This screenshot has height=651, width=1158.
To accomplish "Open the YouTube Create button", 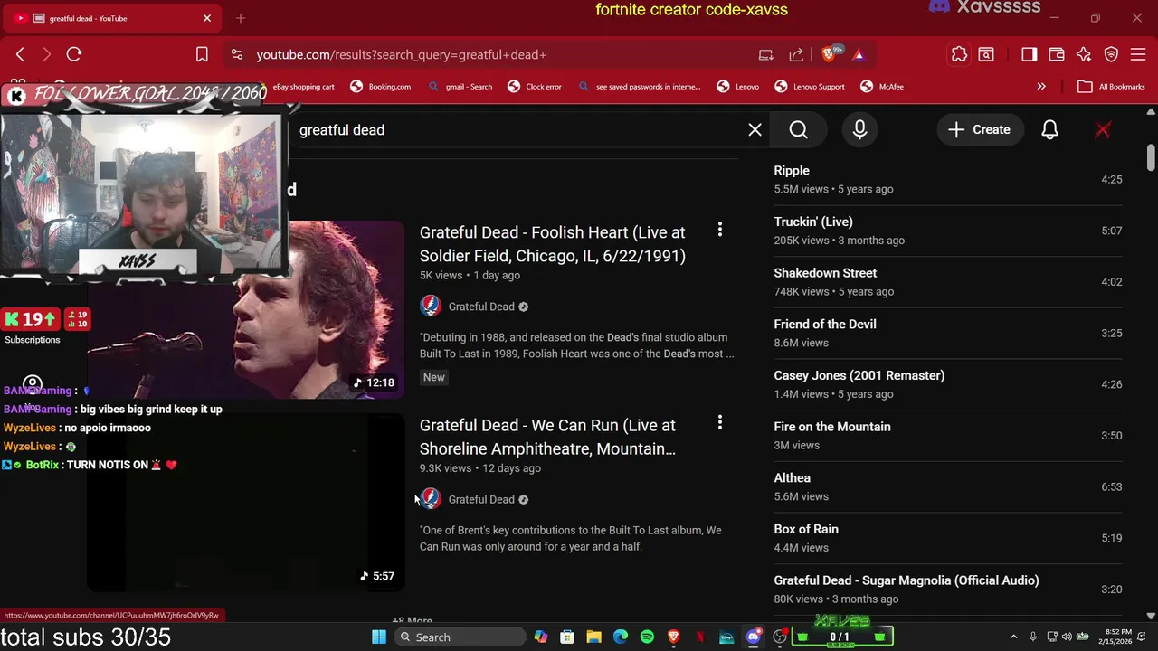I will (979, 130).
